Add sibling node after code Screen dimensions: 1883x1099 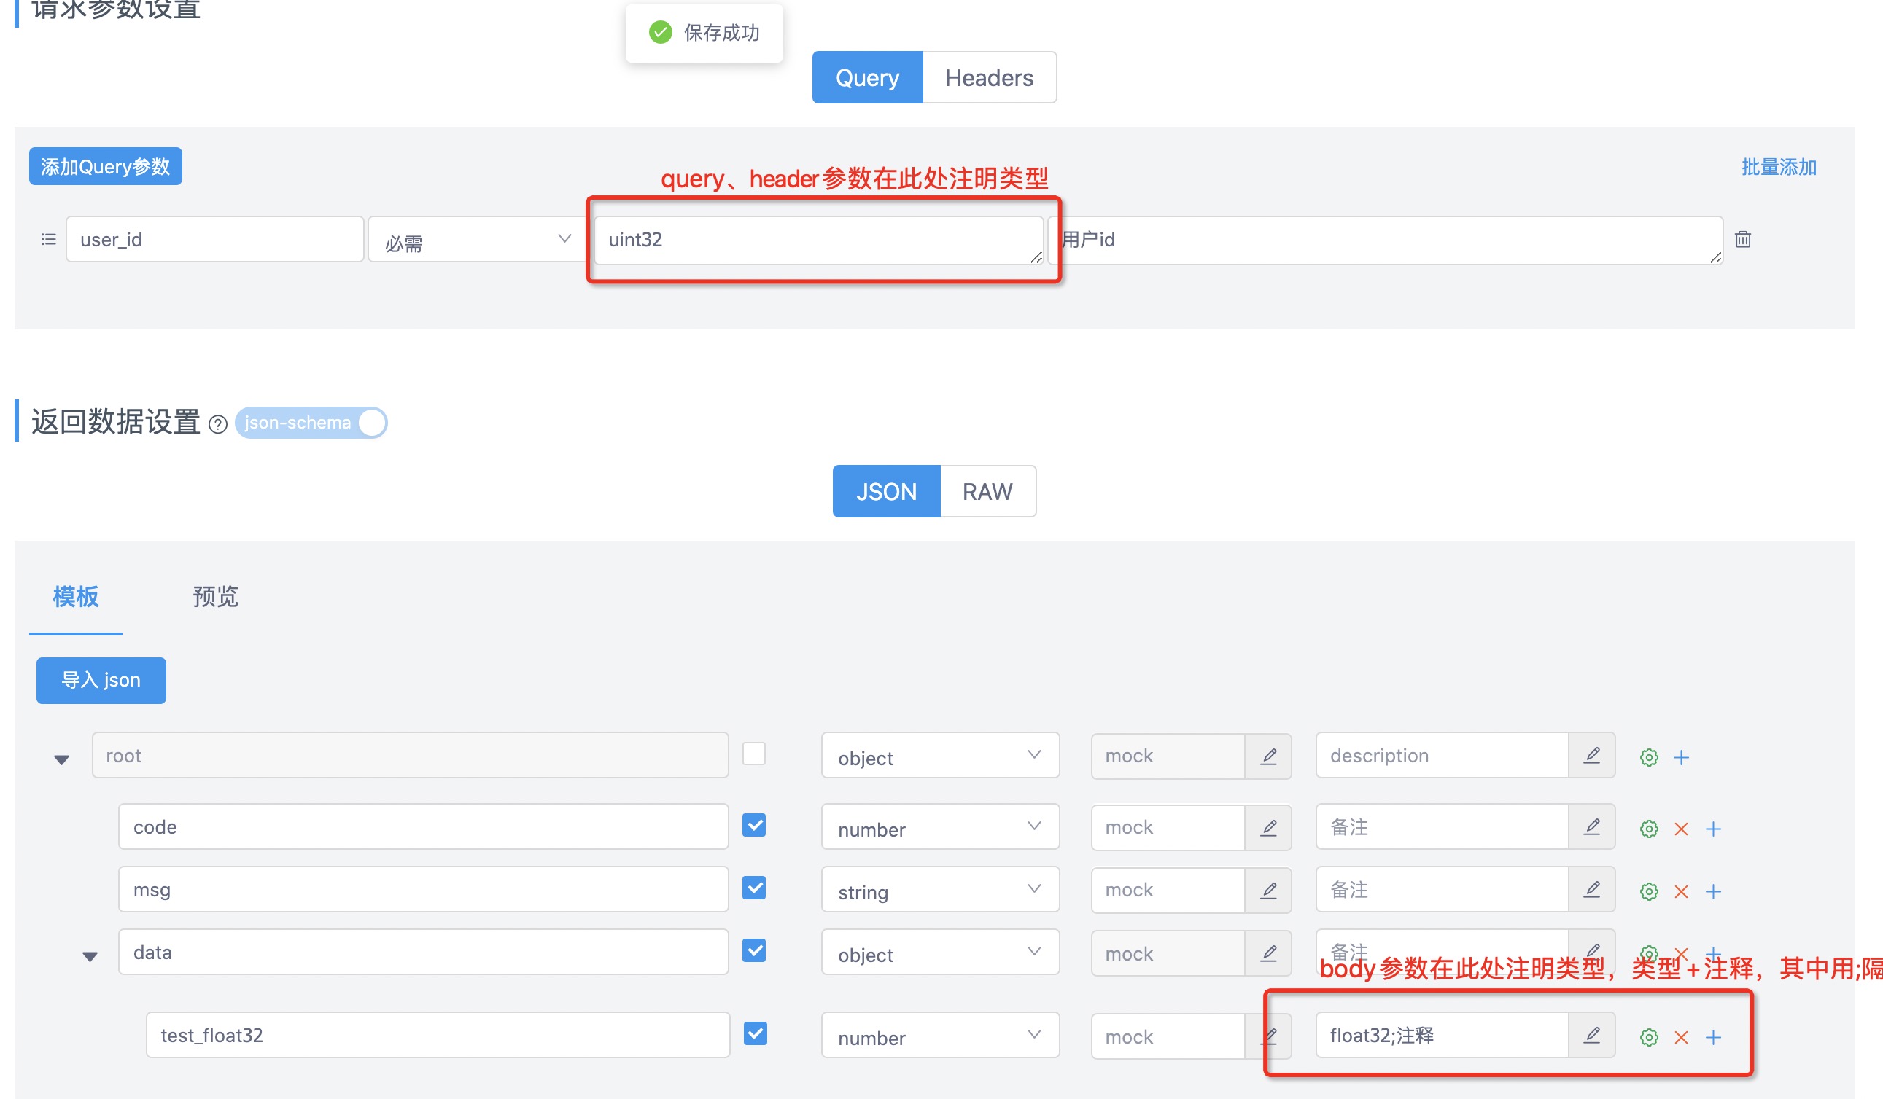click(1713, 829)
